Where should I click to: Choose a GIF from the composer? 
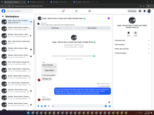click(x=49, y=106)
